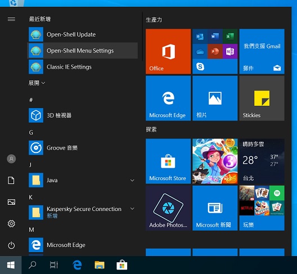Open the 玩樂 entertainment folder tile
The height and width of the screenshot is (274, 297).
[262, 208]
